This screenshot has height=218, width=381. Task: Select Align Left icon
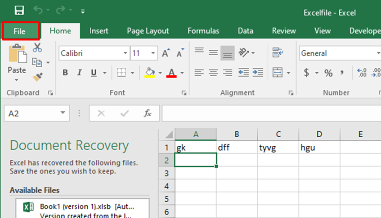(x=199, y=72)
